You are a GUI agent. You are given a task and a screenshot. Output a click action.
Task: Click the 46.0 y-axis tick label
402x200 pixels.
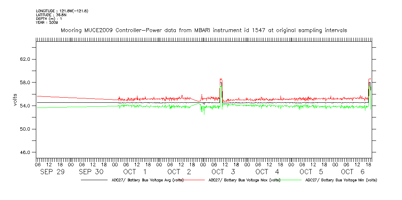pos(25,153)
